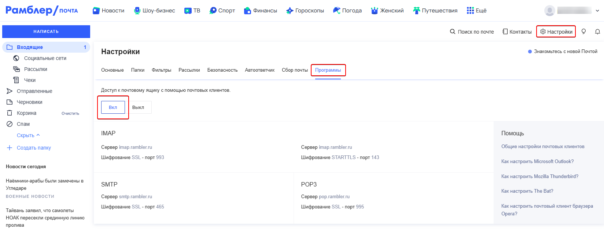Collapse folder list via Скрыть chevron
The image size is (604, 230).
(x=38, y=135)
